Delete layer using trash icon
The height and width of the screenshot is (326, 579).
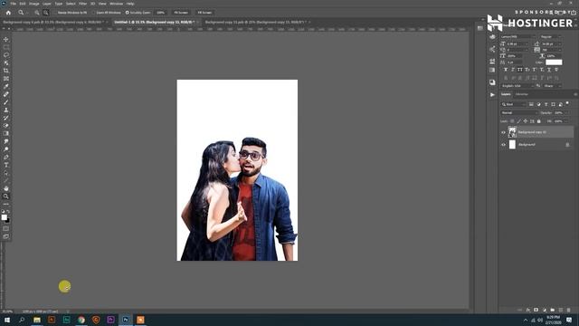569,310
